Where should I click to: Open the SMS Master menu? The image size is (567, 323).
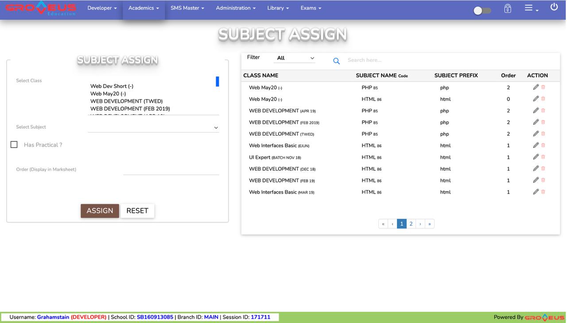pos(187,8)
